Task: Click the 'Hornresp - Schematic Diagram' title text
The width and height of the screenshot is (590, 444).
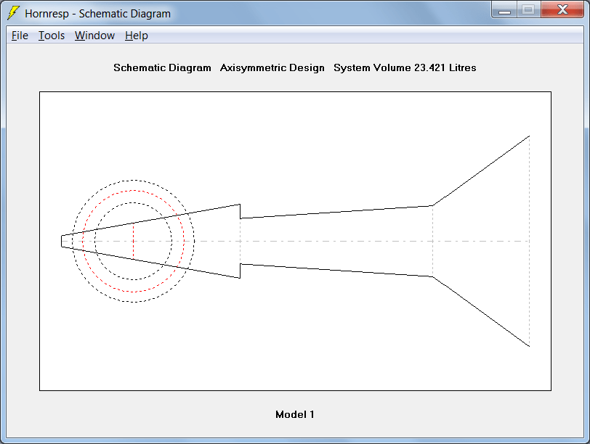Action: click(97, 14)
